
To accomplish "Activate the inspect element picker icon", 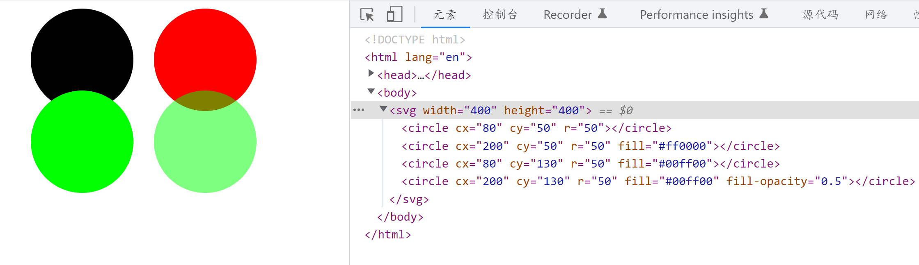I will pos(367,14).
